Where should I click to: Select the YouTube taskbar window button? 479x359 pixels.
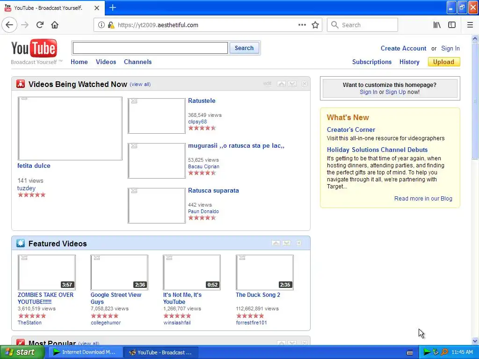(161, 352)
